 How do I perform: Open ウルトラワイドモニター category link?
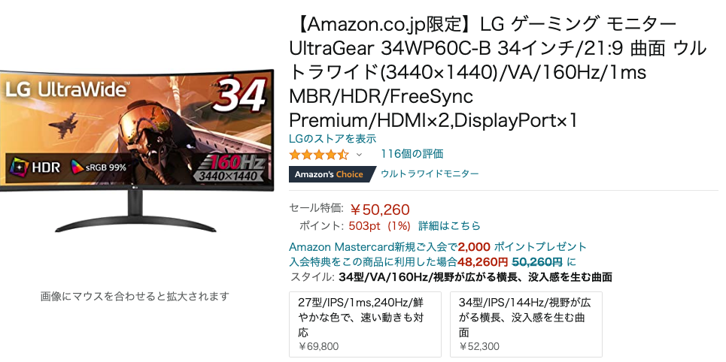pyautogui.click(x=430, y=173)
